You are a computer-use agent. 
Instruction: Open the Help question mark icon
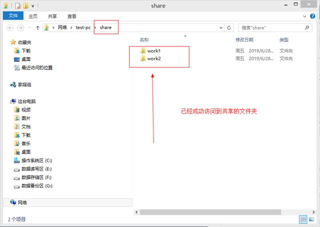[x=312, y=16]
